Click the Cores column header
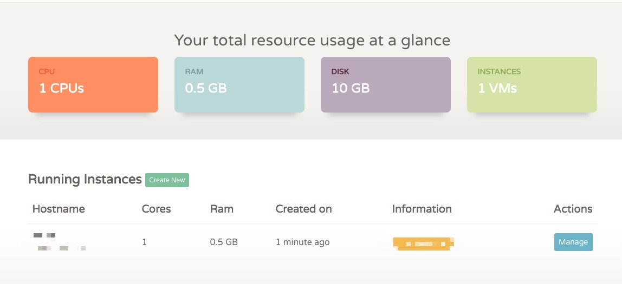 156,209
